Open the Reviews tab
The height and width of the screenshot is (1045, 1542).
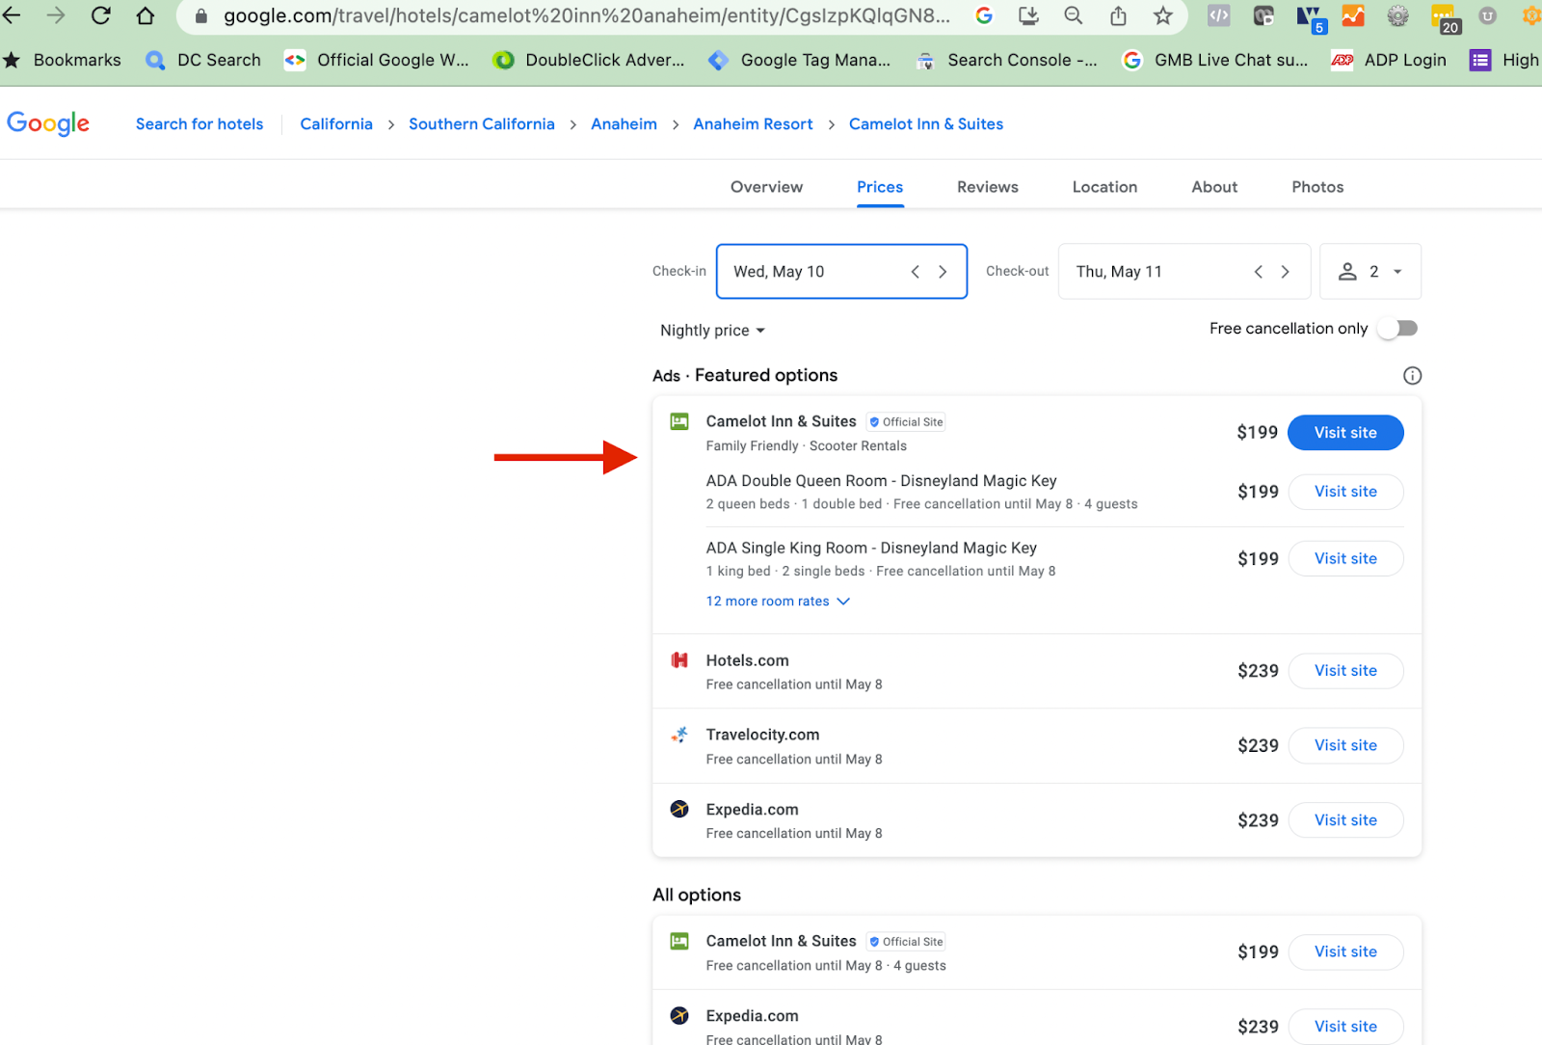point(987,187)
